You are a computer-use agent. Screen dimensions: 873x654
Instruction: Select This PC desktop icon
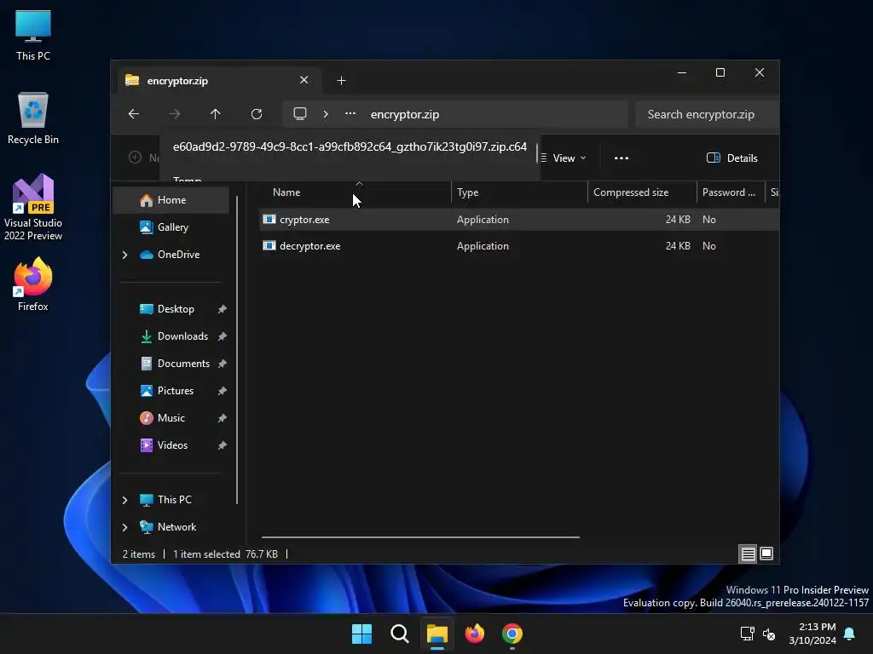(x=33, y=35)
